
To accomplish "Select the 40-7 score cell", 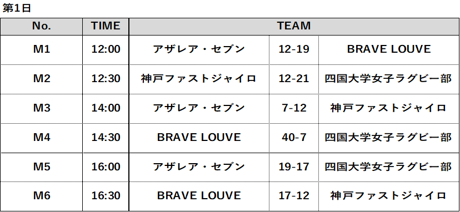I will pyautogui.click(x=294, y=137).
